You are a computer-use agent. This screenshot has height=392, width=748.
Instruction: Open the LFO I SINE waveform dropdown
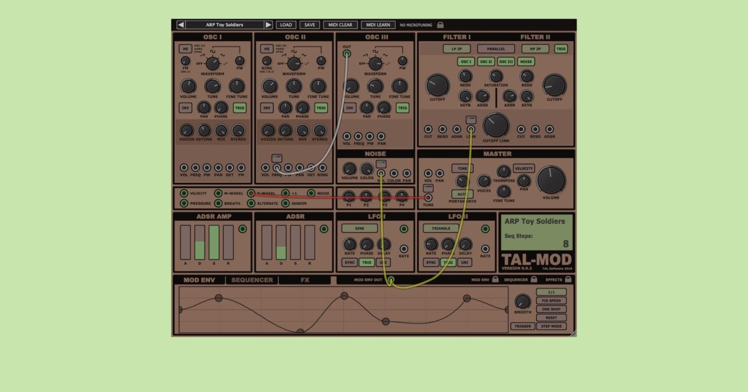(360, 228)
